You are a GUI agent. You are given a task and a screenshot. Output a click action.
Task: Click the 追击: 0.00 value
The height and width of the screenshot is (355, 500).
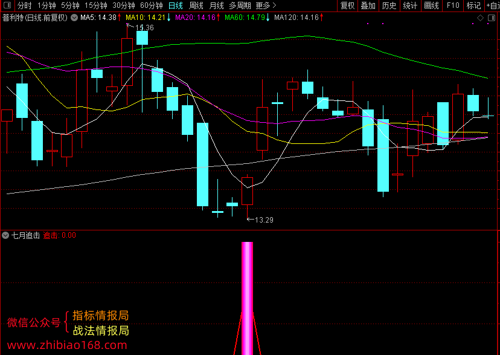pyautogui.click(x=60, y=236)
